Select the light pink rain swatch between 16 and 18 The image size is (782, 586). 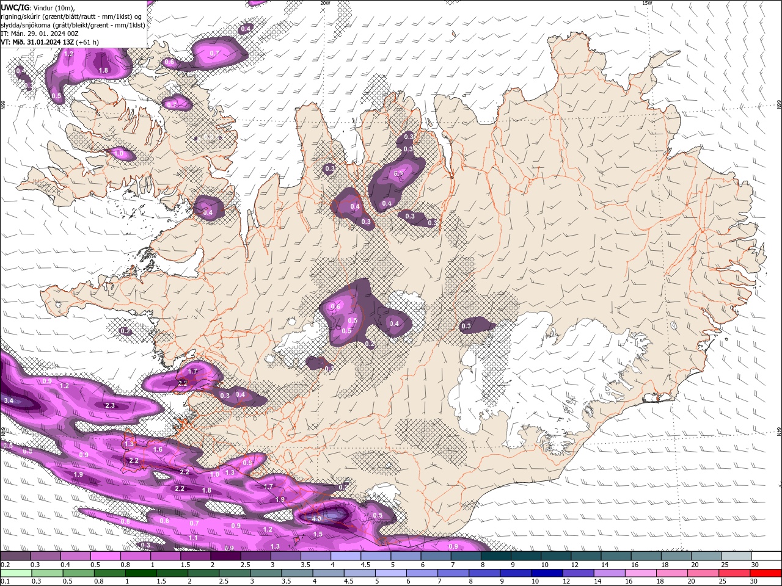coord(639,573)
